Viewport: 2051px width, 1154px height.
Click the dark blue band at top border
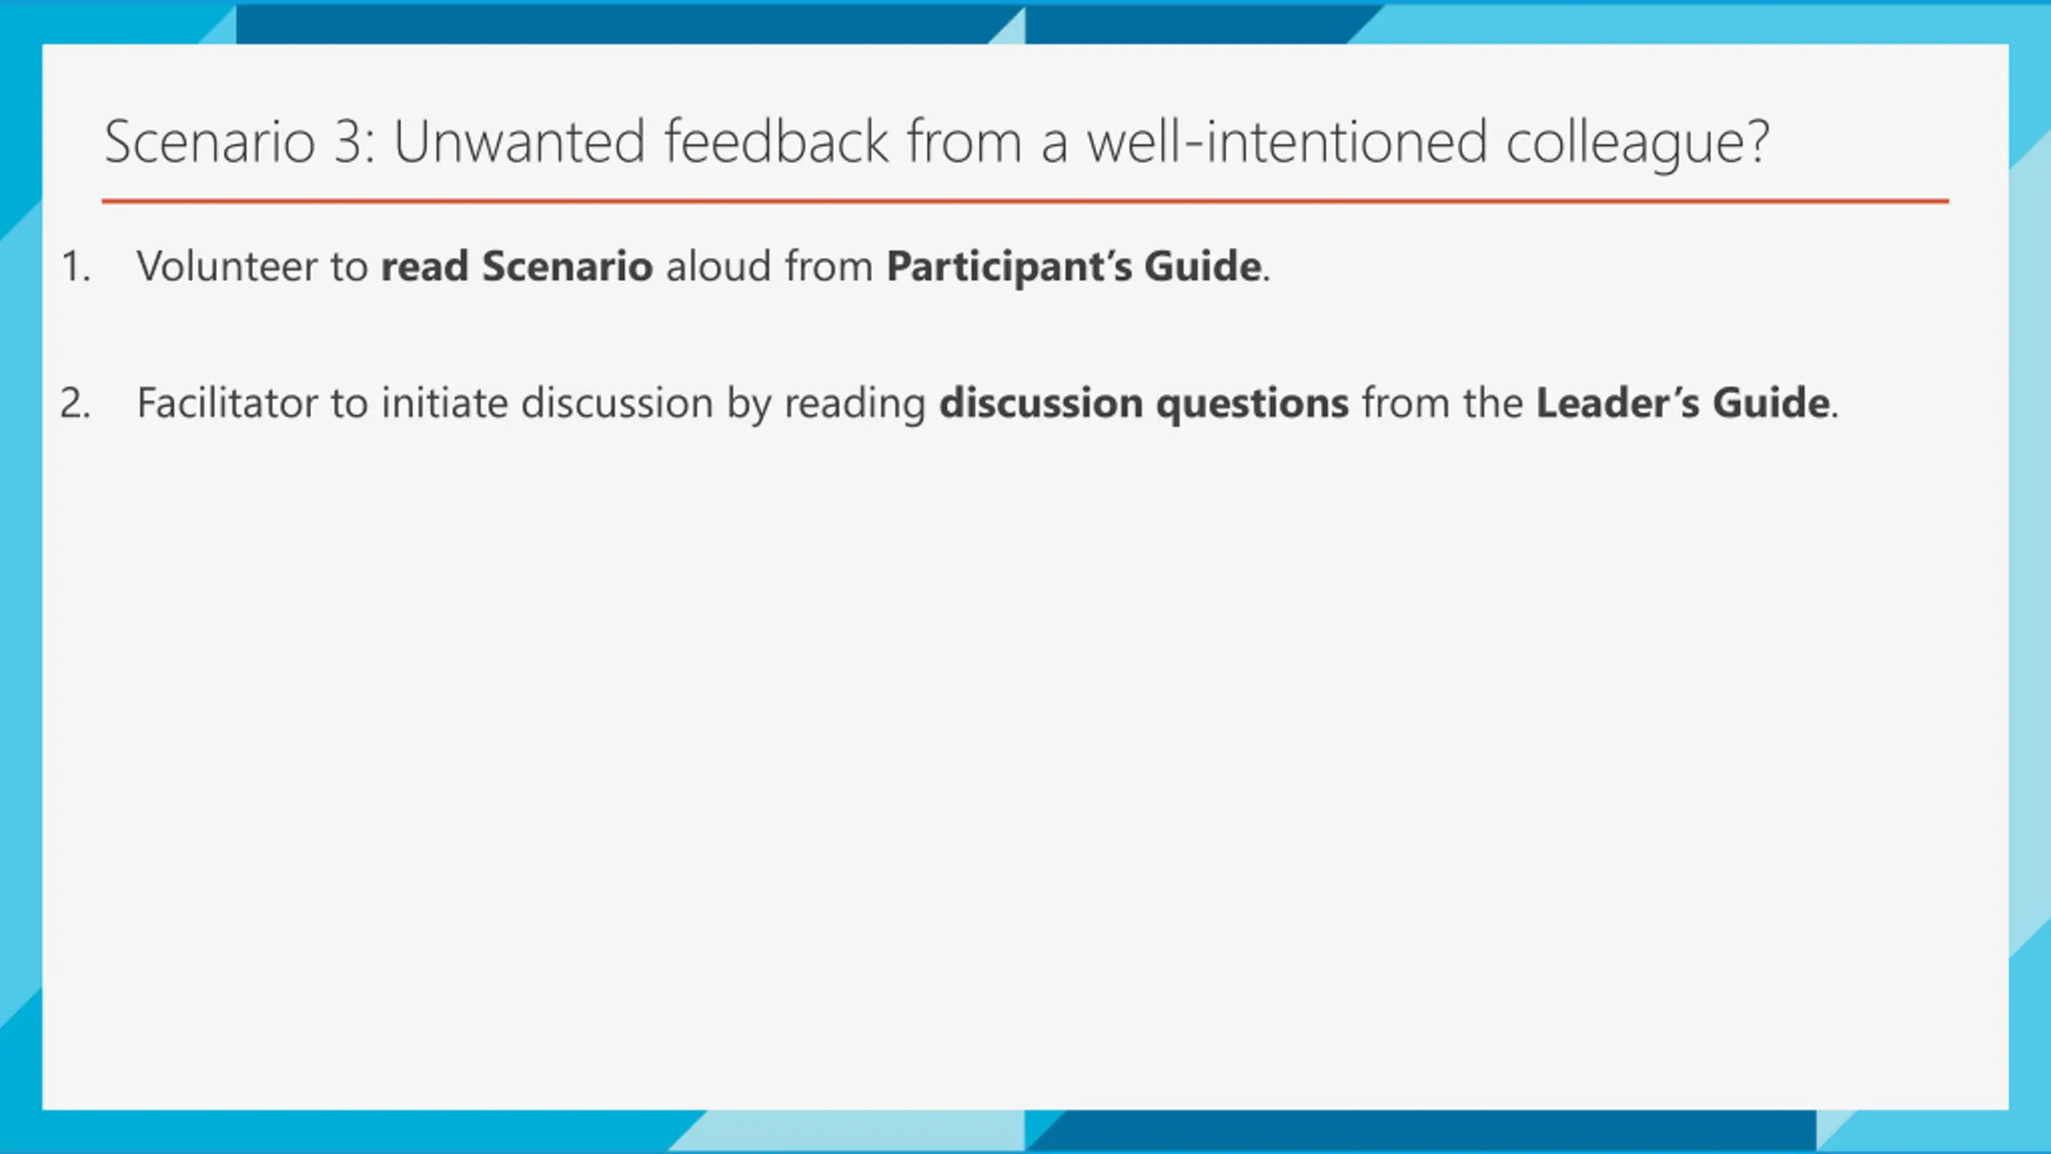(613, 24)
